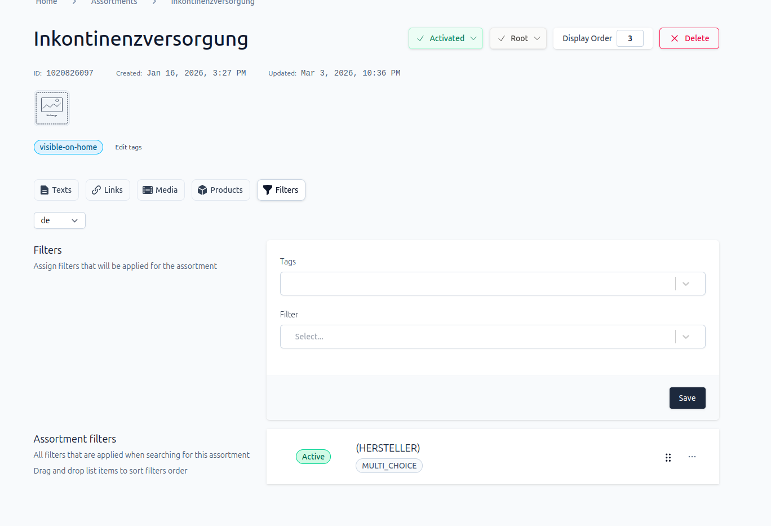Click the visible-on-home tag

pos(68,147)
